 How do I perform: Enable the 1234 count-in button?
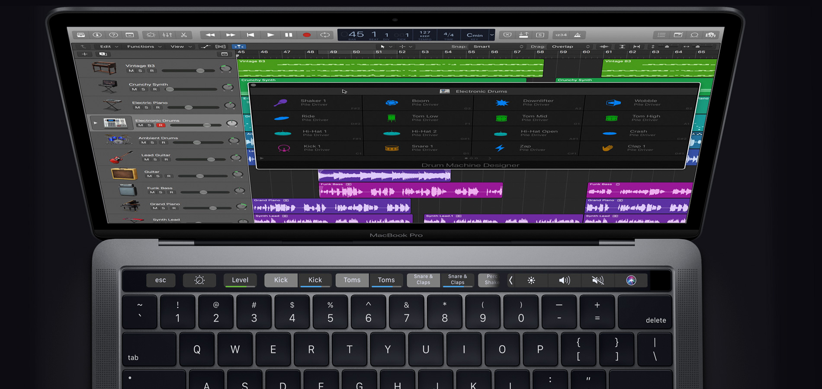click(561, 35)
